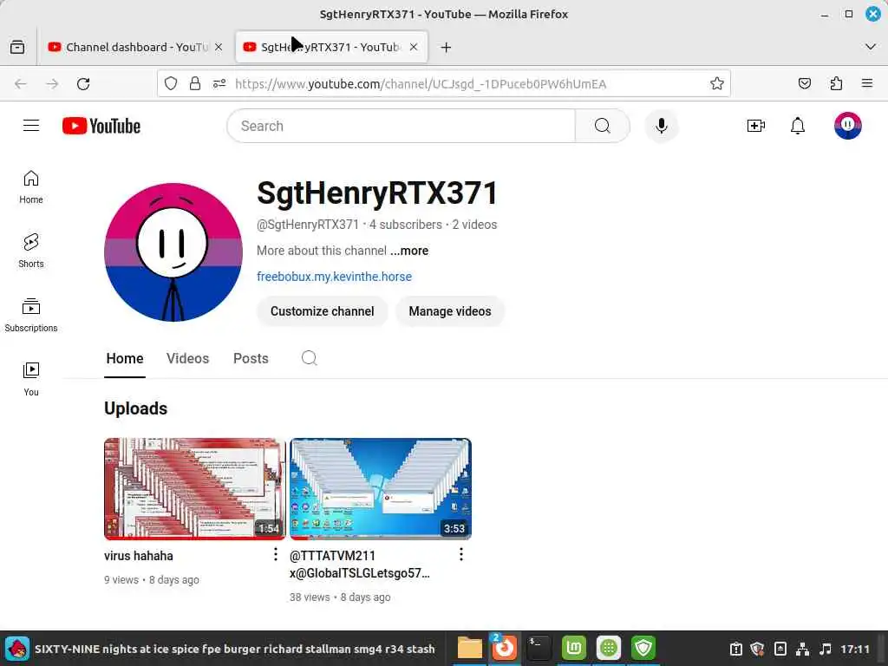Search within the channel using the magnifier

pyautogui.click(x=310, y=358)
